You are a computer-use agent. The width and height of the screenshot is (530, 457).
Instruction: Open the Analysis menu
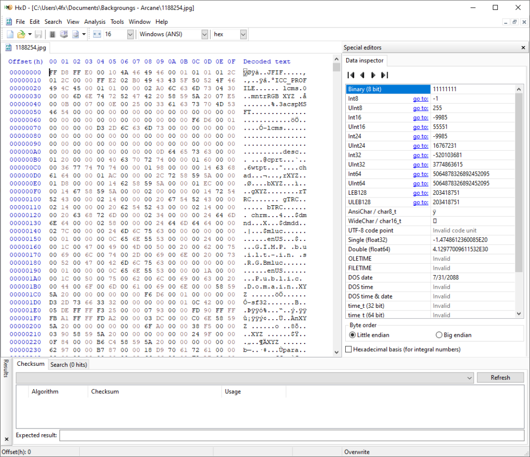[x=95, y=22]
